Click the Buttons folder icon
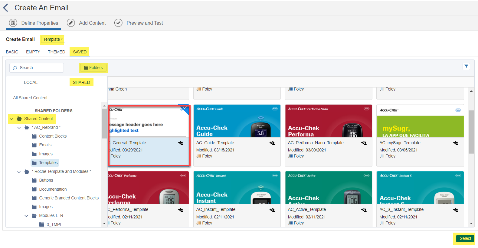This screenshot has width=478, height=248. (34, 180)
